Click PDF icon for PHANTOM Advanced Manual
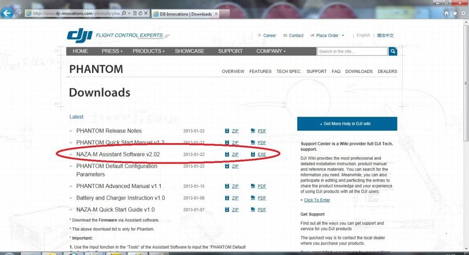The image size is (469, 255). tap(253, 186)
